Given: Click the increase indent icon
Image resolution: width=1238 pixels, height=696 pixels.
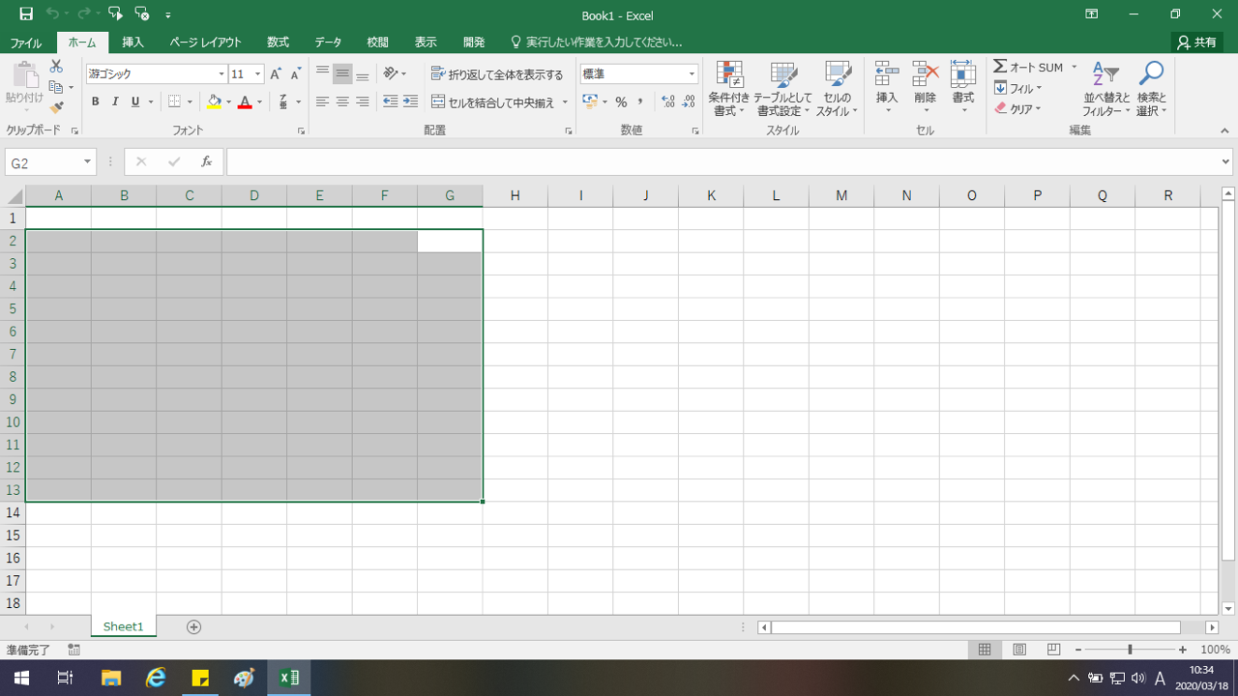Looking at the screenshot, I should (x=410, y=101).
